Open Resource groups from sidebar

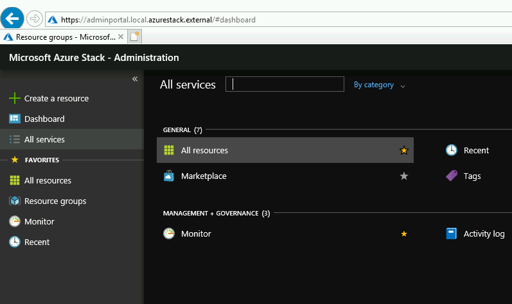55,201
